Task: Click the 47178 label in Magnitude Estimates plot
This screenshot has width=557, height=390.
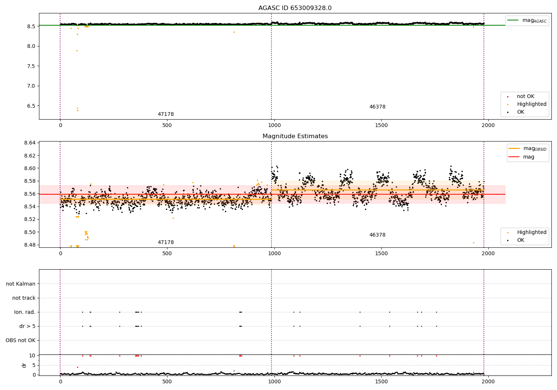Action: pyautogui.click(x=166, y=243)
